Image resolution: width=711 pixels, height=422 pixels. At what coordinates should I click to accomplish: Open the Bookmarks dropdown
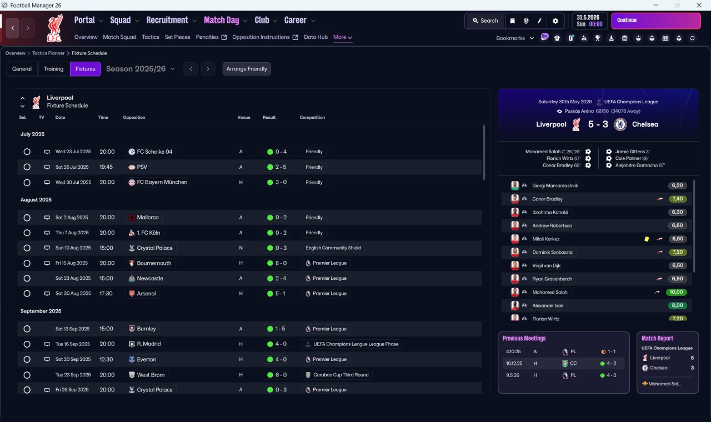coord(515,38)
